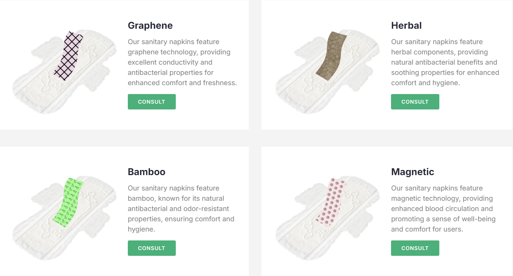The height and width of the screenshot is (276, 513).
Task: Click the black grid graphene strip
Action: coord(69,56)
